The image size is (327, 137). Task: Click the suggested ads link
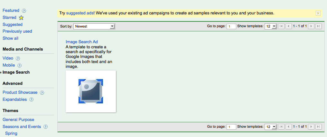coord(80,13)
